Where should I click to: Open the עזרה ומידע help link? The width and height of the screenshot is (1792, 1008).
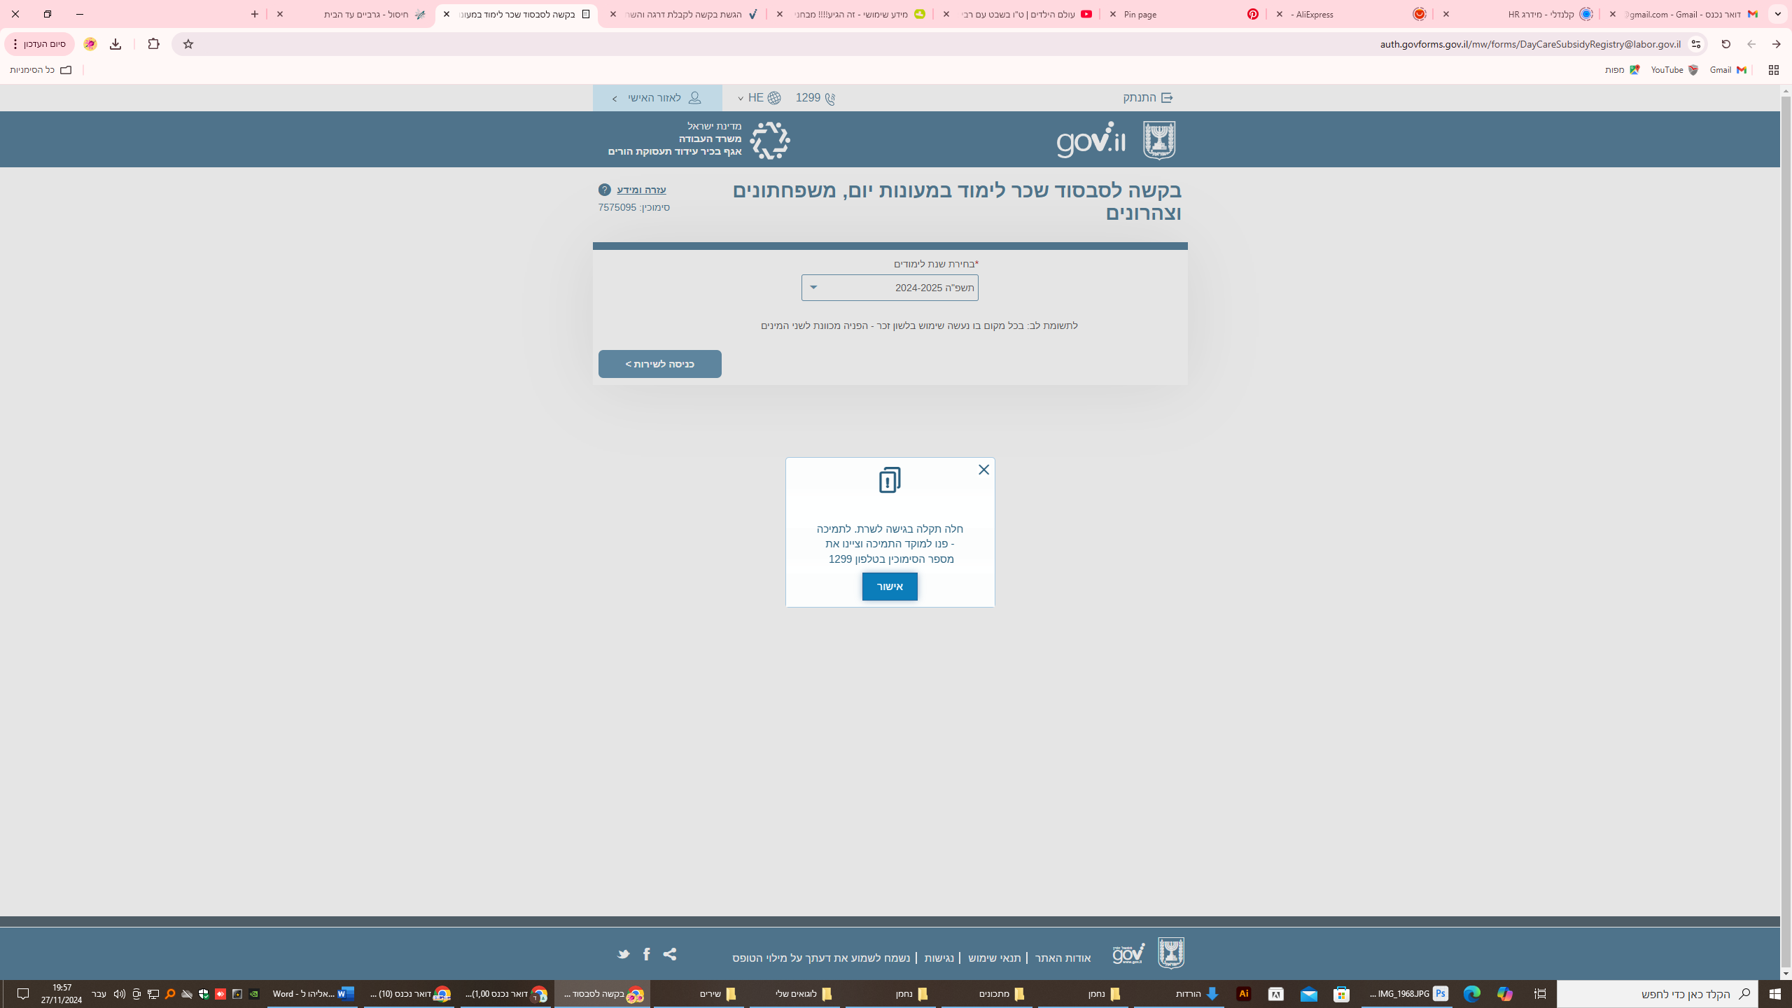click(x=640, y=190)
